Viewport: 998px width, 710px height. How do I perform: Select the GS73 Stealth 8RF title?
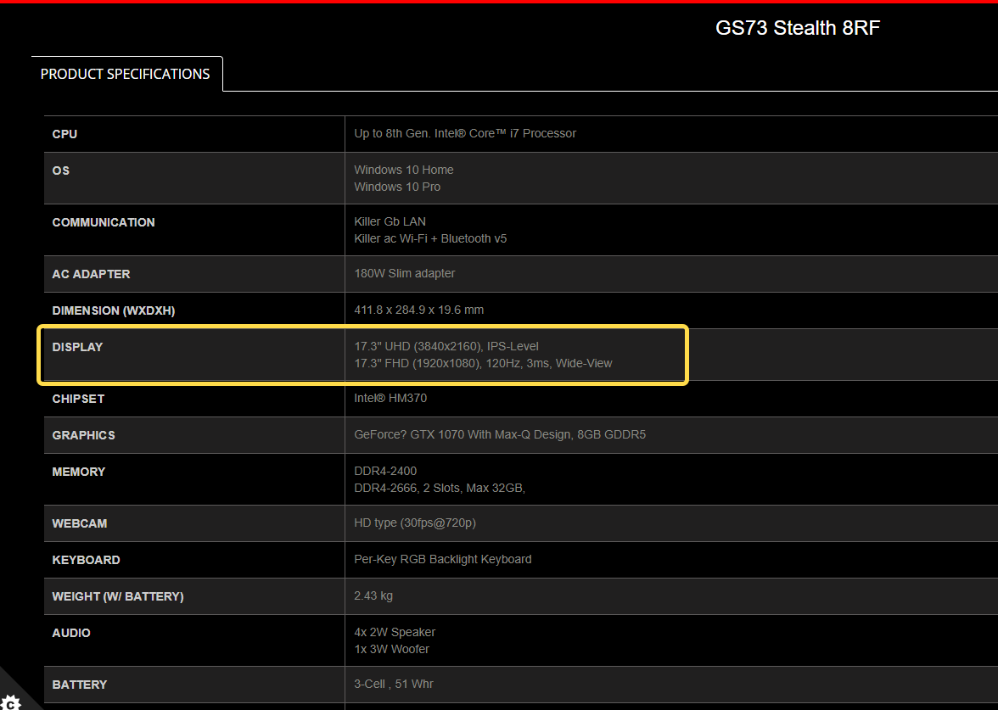click(798, 28)
